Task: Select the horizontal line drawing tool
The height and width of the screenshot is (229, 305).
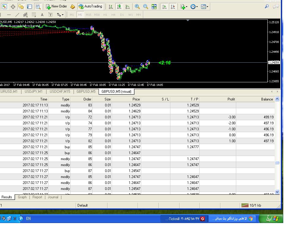Action: point(9,15)
